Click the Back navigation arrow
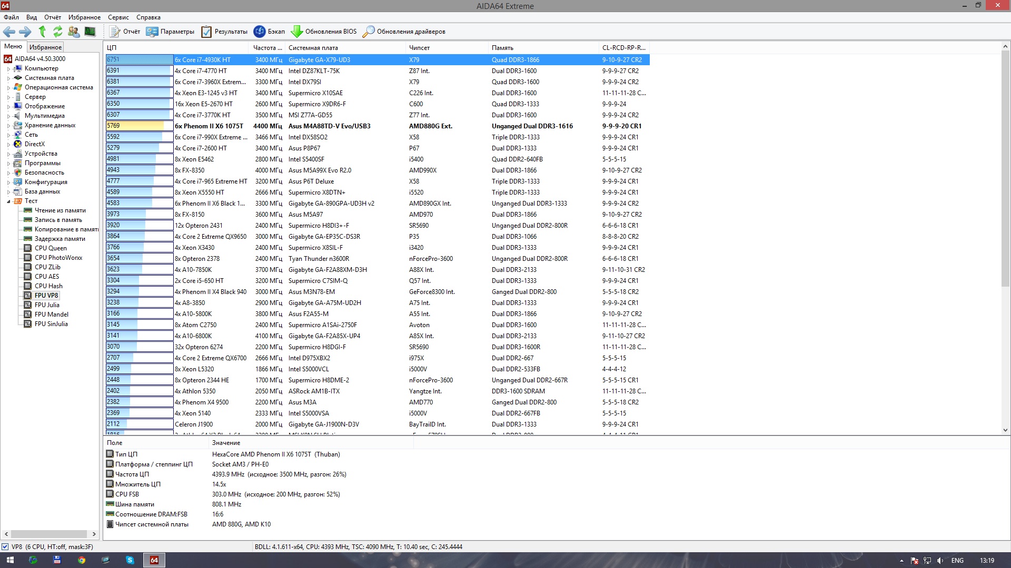Viewport: 1011px width, 568px height. click(9, 32)
